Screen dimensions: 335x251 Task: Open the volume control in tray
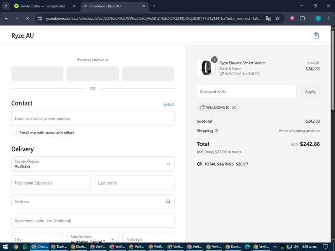296,247
